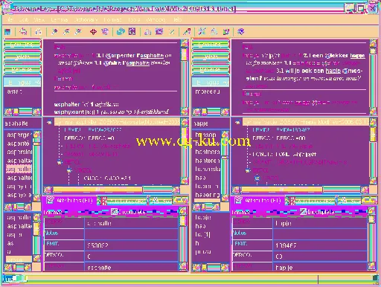This screenshot has width=381, height=287.
Task: Switch to Attributes (F1) tab in right pane
Action: [258, 200]
